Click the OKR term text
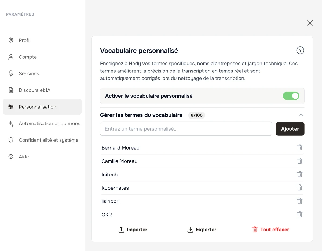Image resolution: width=322 pixels, height=251 pixels. [107, 215]
